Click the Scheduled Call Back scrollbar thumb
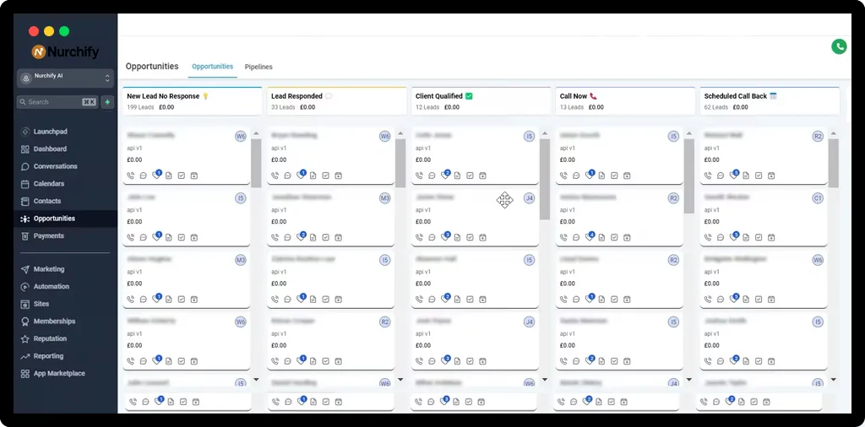 pyautogui.click(x=834, y=163)
